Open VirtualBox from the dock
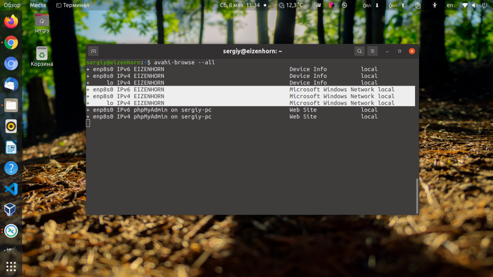Screen dimensions: 493x277 (11, 210)
